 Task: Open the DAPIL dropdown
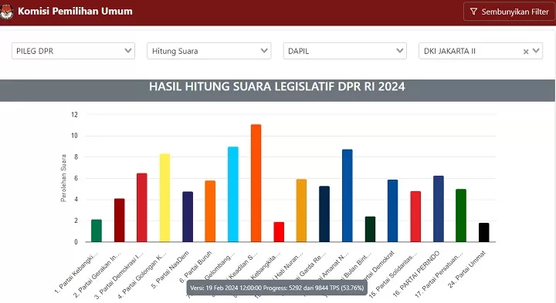coord(344,51)
